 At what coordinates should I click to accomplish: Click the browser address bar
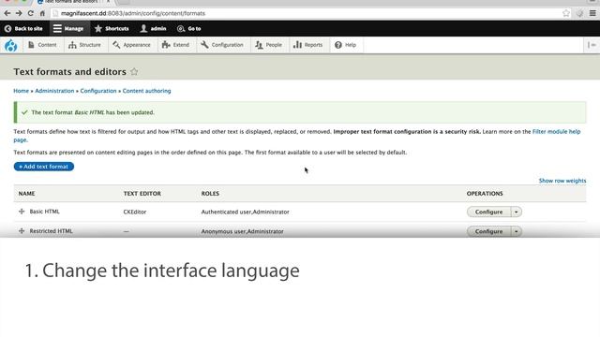click(x=307, y=13)
